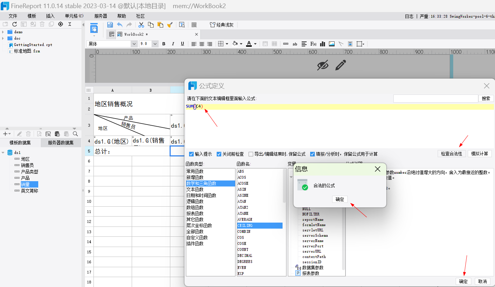Click the Save icon in the toolbar
The width and height of the screenshot is (495, 287).
110,25
